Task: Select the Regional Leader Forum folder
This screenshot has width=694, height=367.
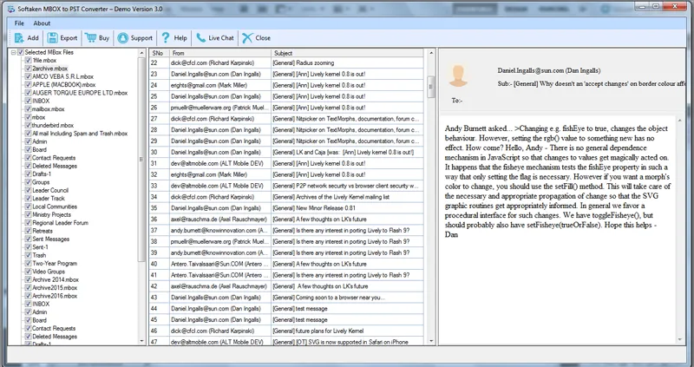Action: (60, 223)
